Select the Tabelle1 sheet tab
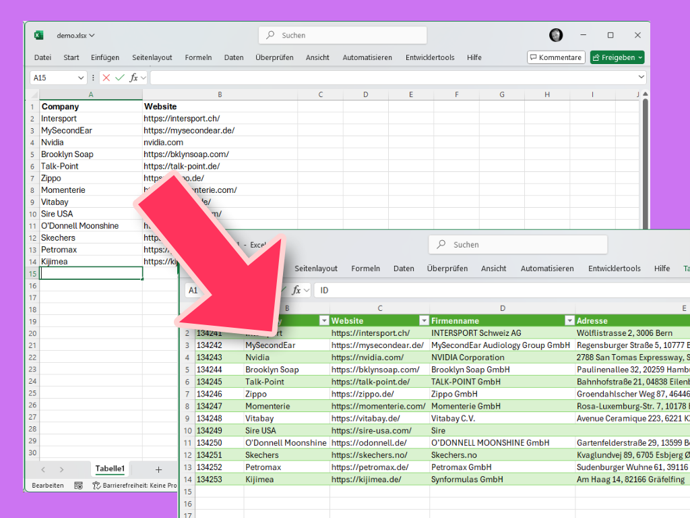Screen dimensions: 690x518 pyautogui.click(x=110, y=469)
